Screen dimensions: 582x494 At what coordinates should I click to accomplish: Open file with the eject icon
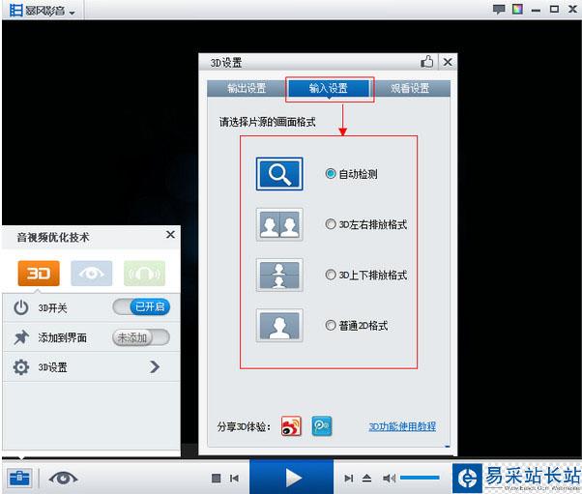pos(366,478)
